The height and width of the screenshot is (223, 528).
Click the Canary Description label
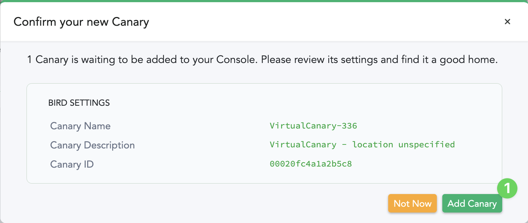(x=92, y=145)
